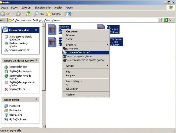Expand the address bar dropdown arrow

[160, 20]
